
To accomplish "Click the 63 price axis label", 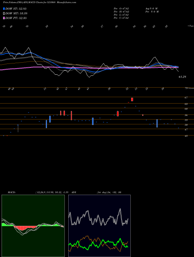I will pos(186,104).
